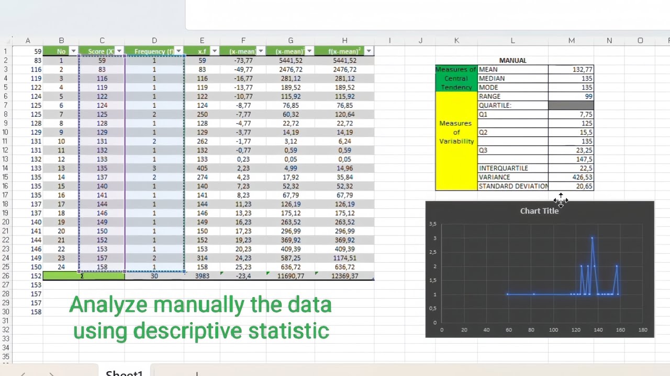Open the Score (X) filter dropdown
The height and width of the screenshot is (376, 670).
(x=119, y=51)
